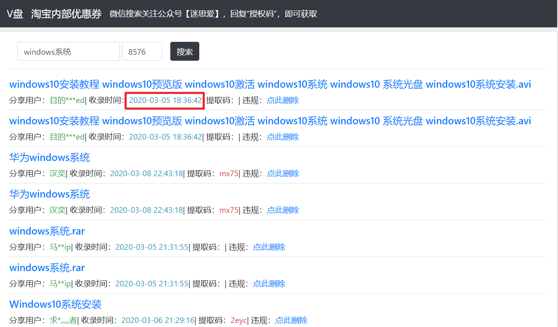Select timestamp 2020-03-05 18:36:42 in second avi result
This screenshot has height=327, width=558.
tap(165, 137)
